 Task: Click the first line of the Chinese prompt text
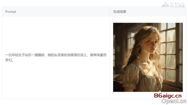56,55
